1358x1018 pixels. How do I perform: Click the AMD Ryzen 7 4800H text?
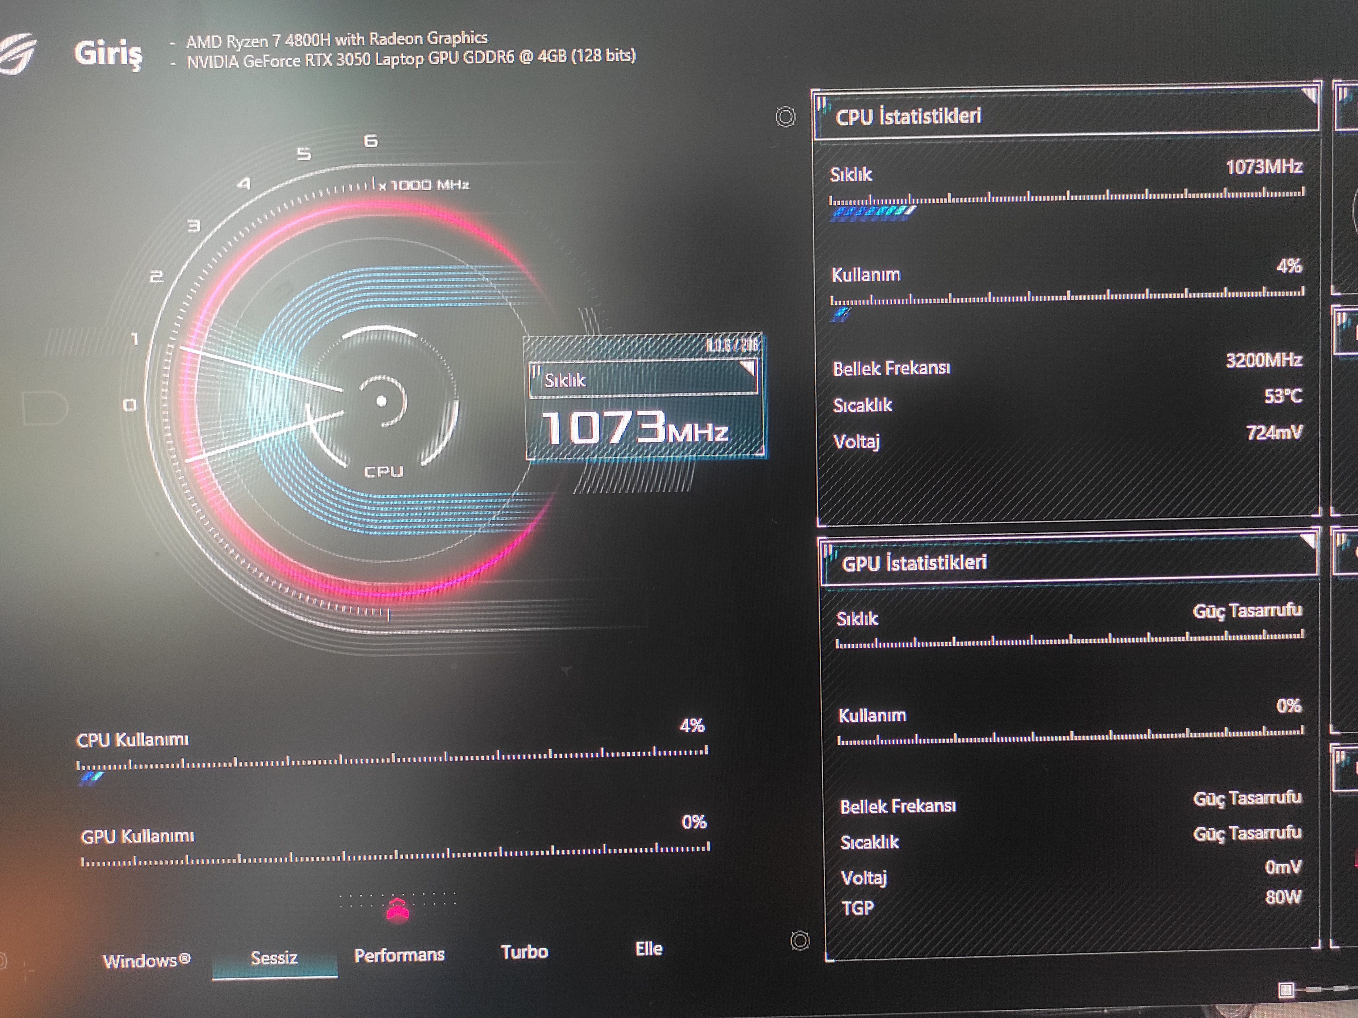click(337, 40)
